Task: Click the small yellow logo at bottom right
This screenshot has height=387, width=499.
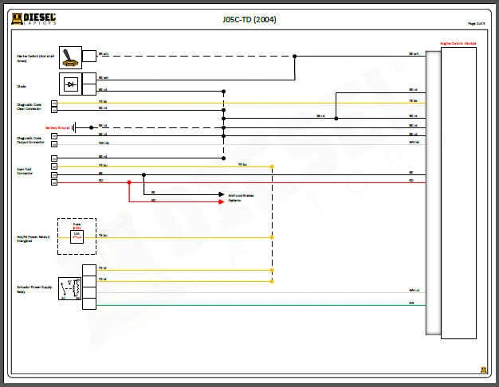Action: pyautogui.click(x=483, y=369)
